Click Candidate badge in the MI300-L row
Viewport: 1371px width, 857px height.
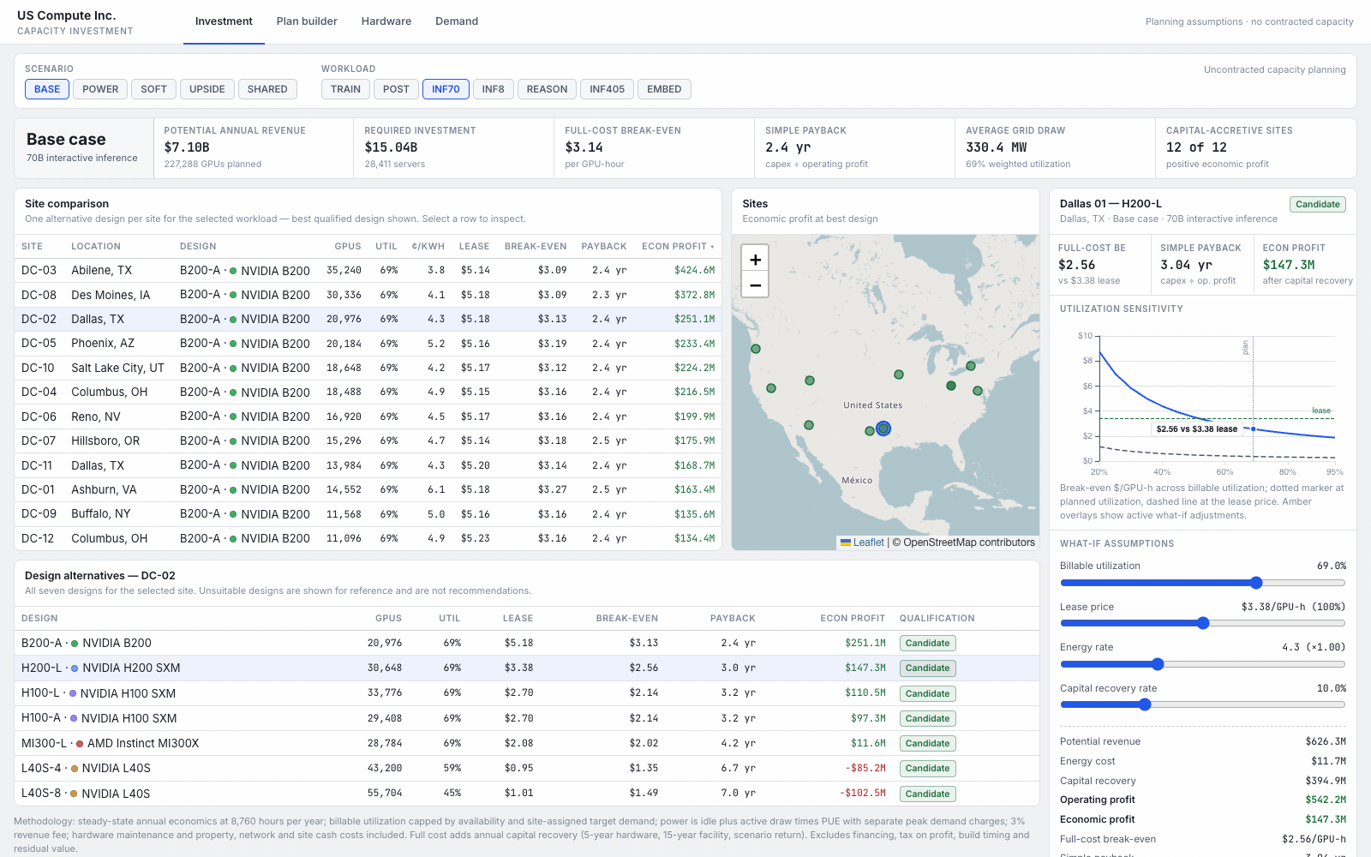click(927, 744)
